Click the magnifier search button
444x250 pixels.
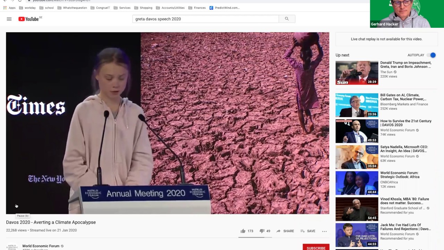287,19
